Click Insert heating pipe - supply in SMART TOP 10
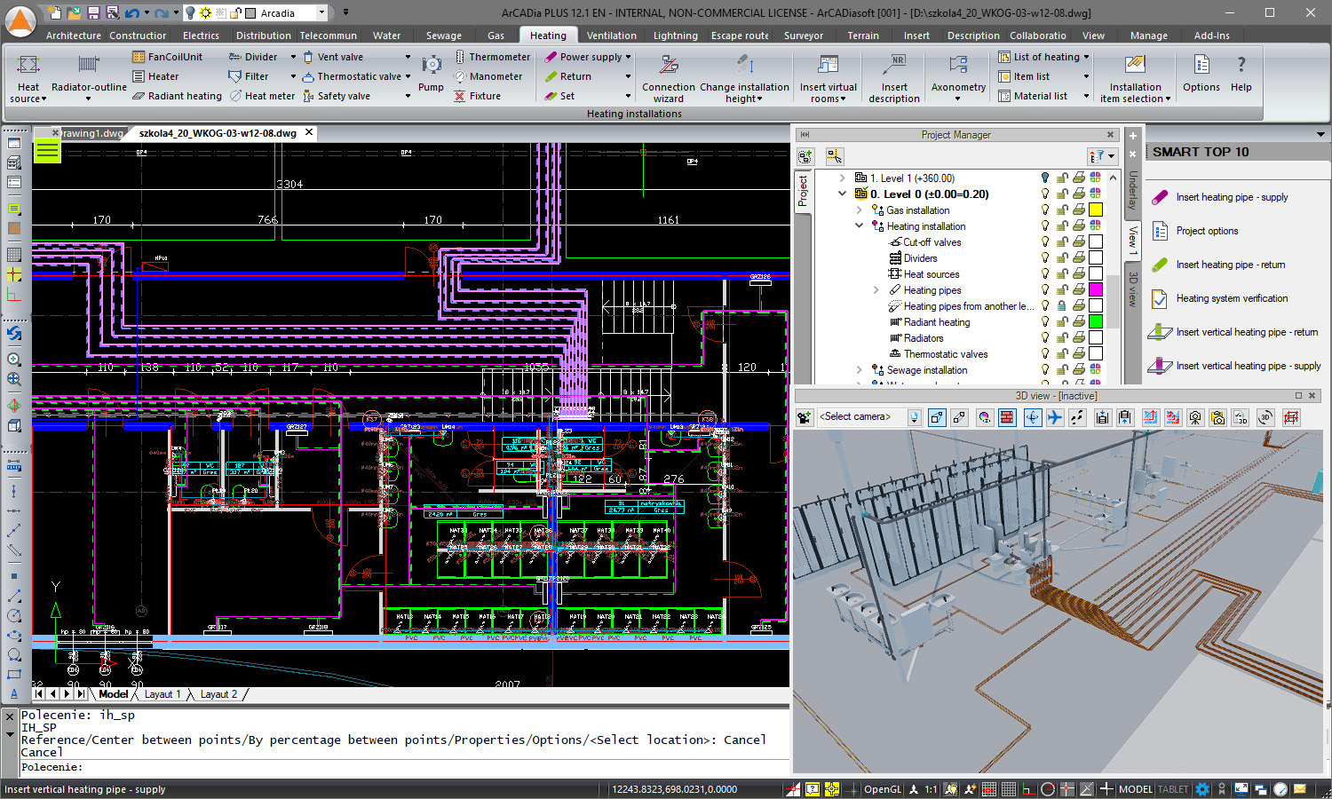The height and width of the screenshot is (799, 1332). pos(1233,197)
